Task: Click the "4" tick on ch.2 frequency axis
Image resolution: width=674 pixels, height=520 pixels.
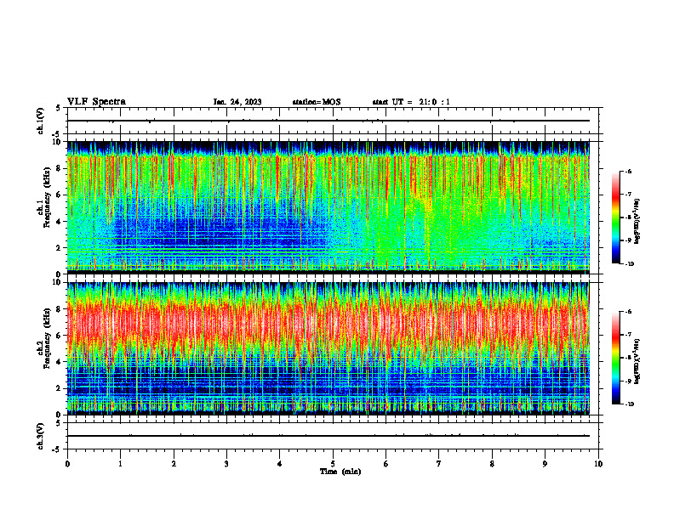Action: click(60, 362)
